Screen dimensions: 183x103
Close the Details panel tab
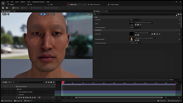[x=107, y=11]
